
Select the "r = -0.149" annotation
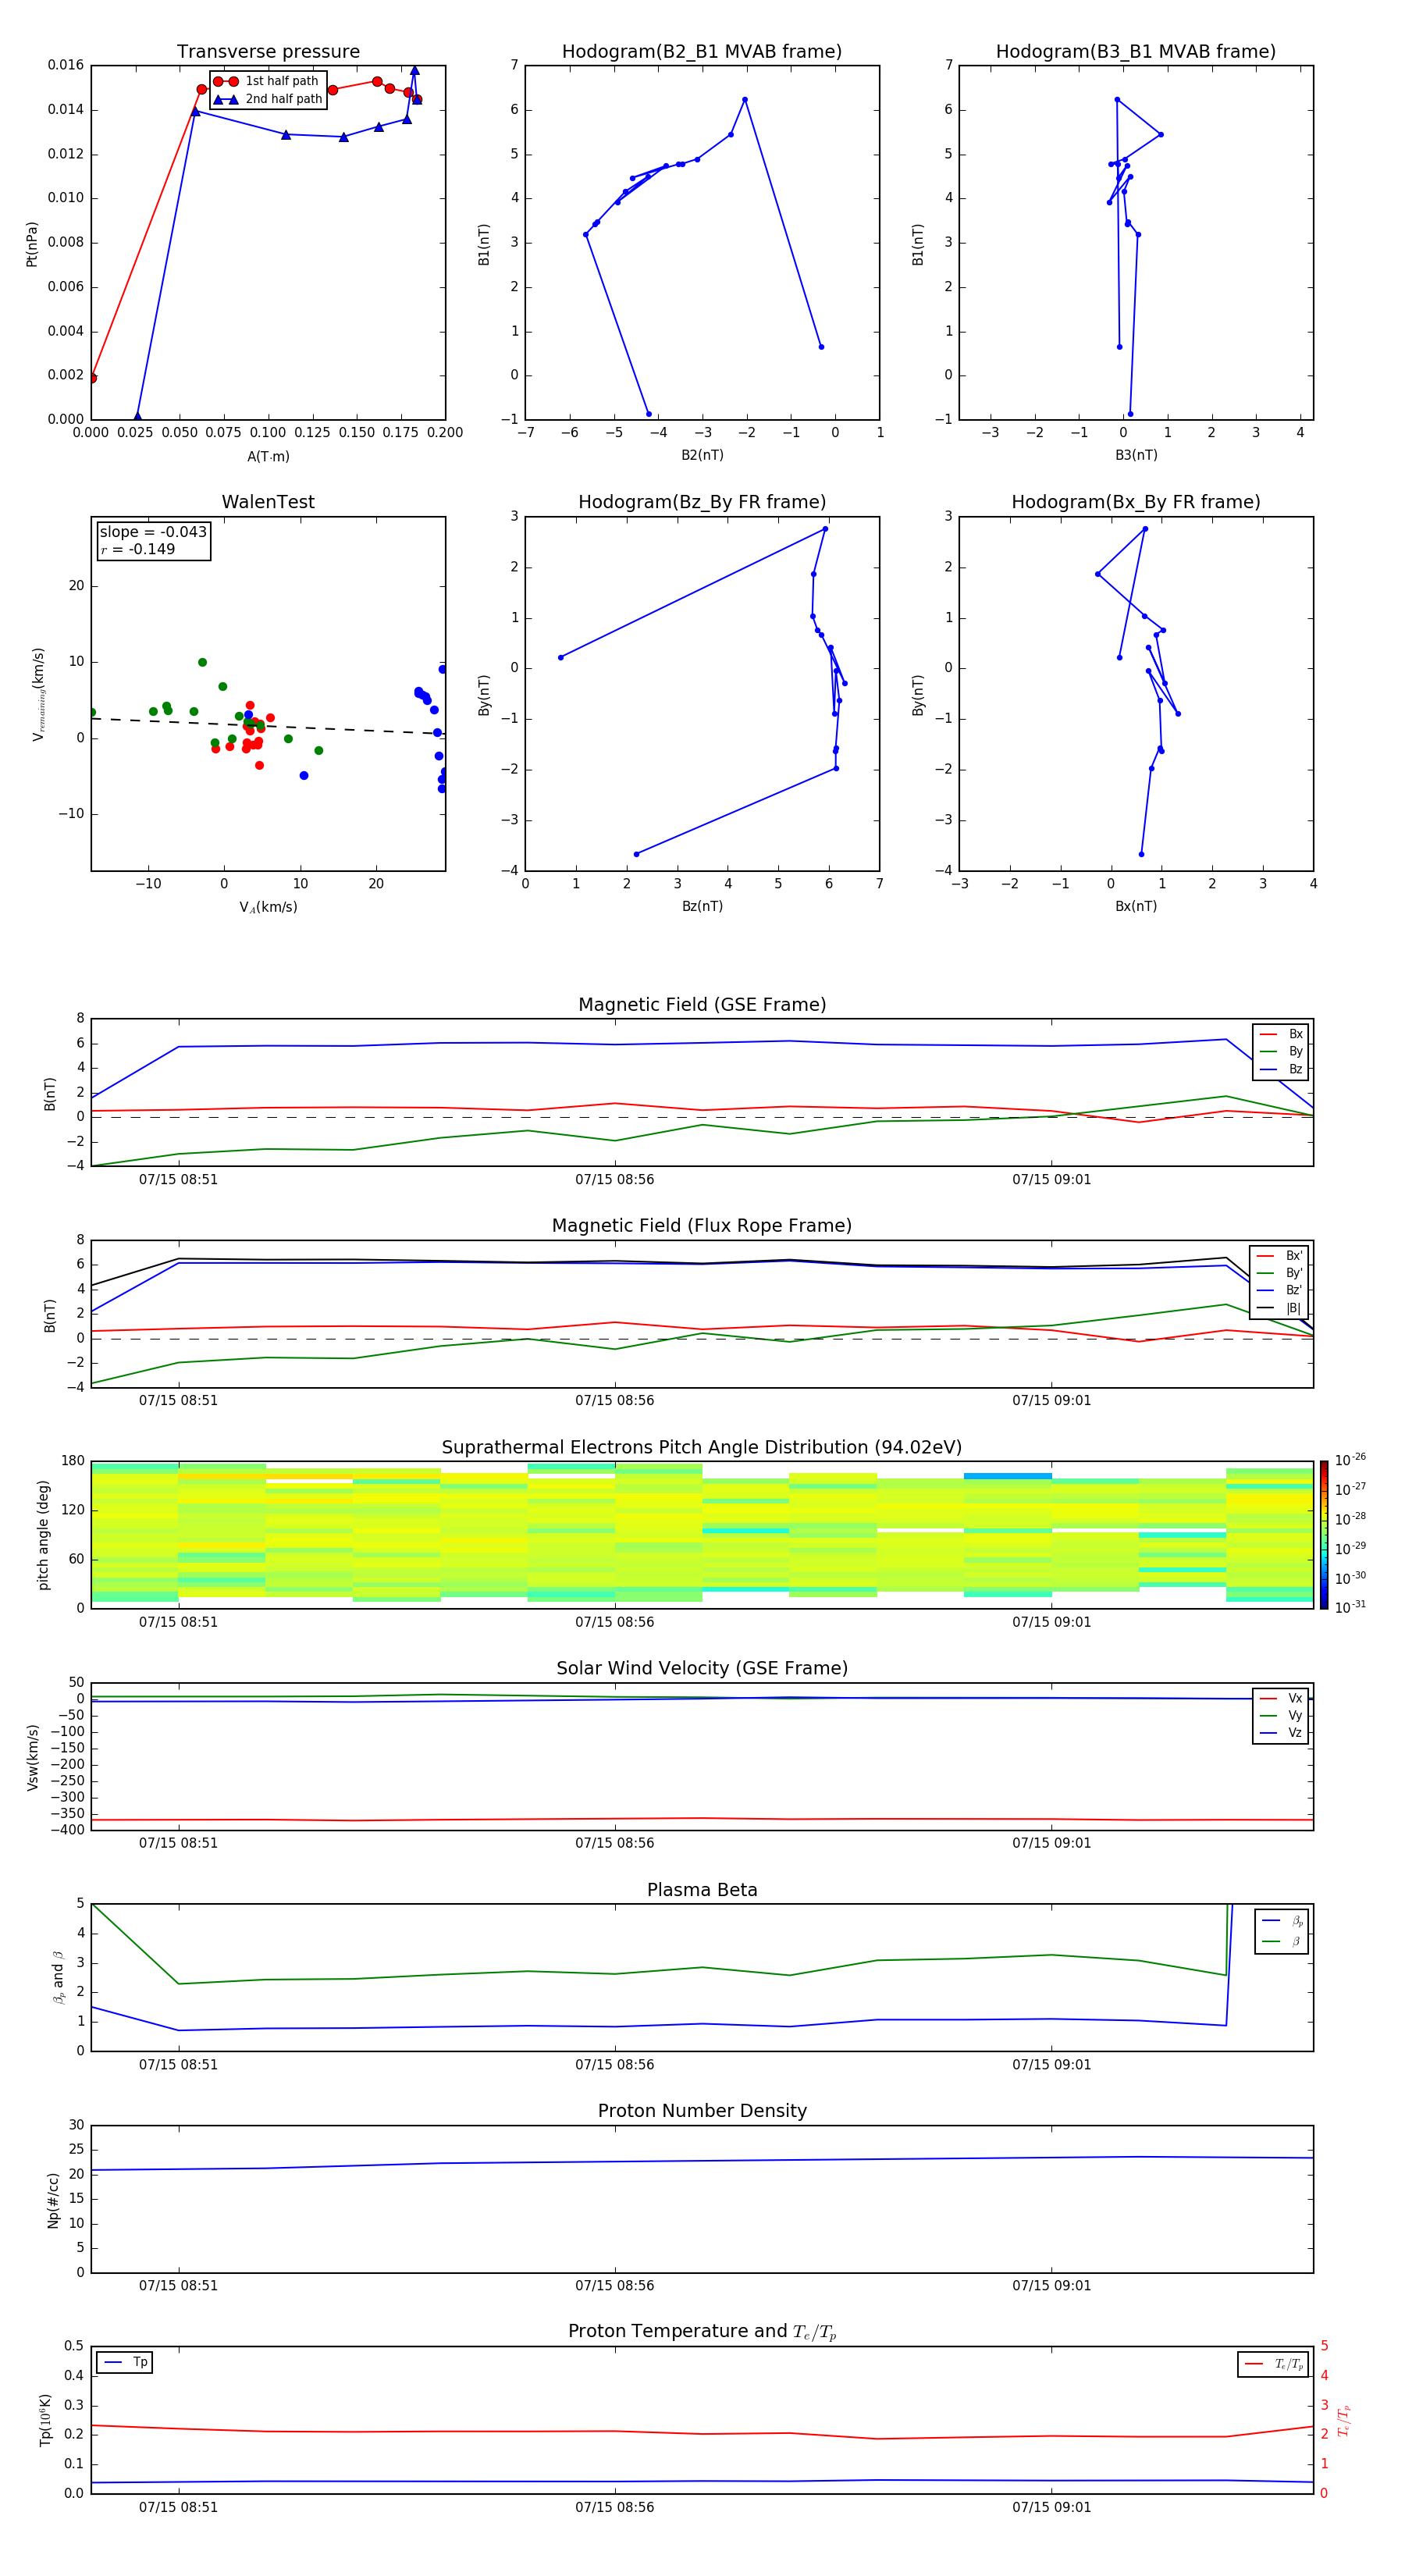138,549
